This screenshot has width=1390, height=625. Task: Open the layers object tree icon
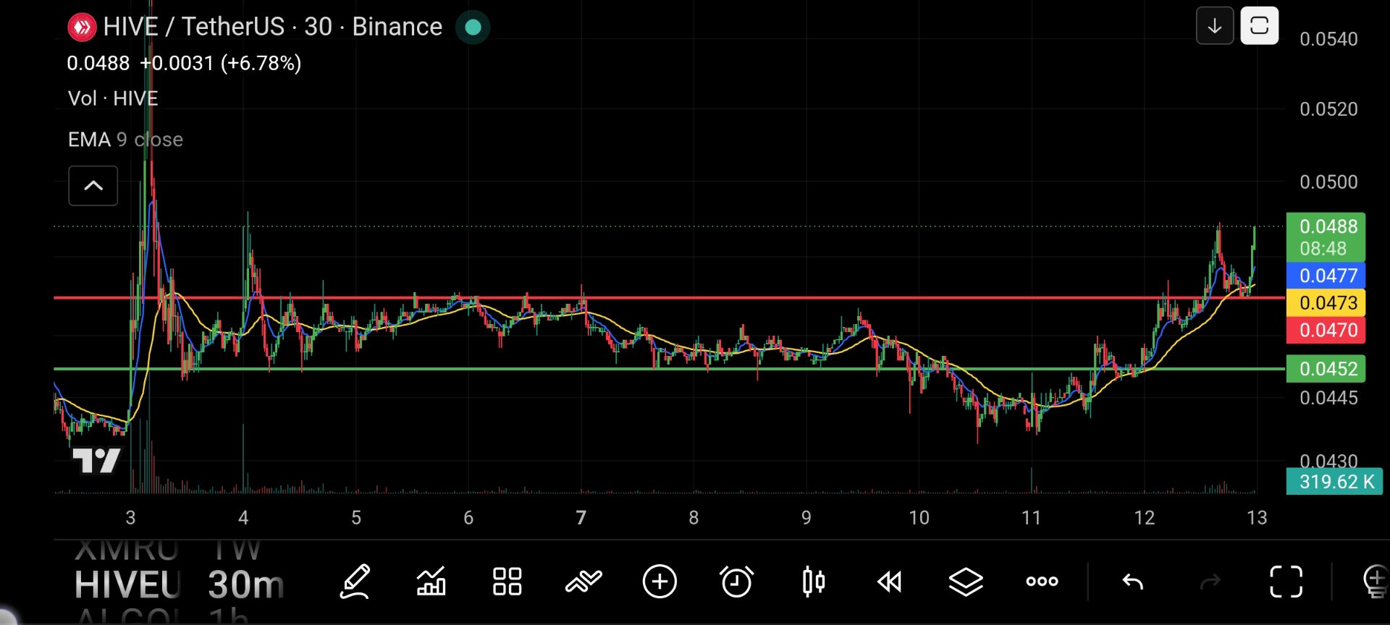pyautogui.click(x=966, y=582)
